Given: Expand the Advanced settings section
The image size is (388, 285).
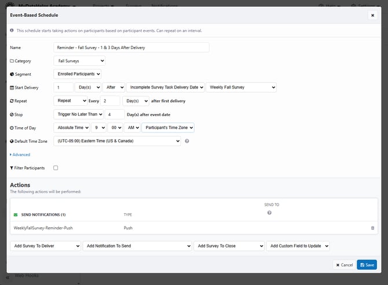Looking at the screenshot, I should pyautogui.click(x=21, y=154).
